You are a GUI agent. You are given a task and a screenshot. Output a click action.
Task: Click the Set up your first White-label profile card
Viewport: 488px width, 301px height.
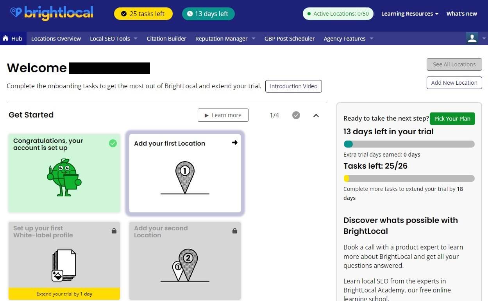tap(64, 261)
